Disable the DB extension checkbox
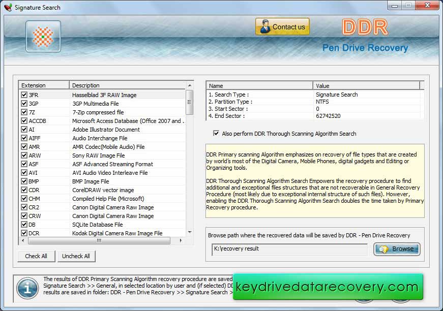Image resolution: width=443 pixels, height=311 pixels. [24, 225]
